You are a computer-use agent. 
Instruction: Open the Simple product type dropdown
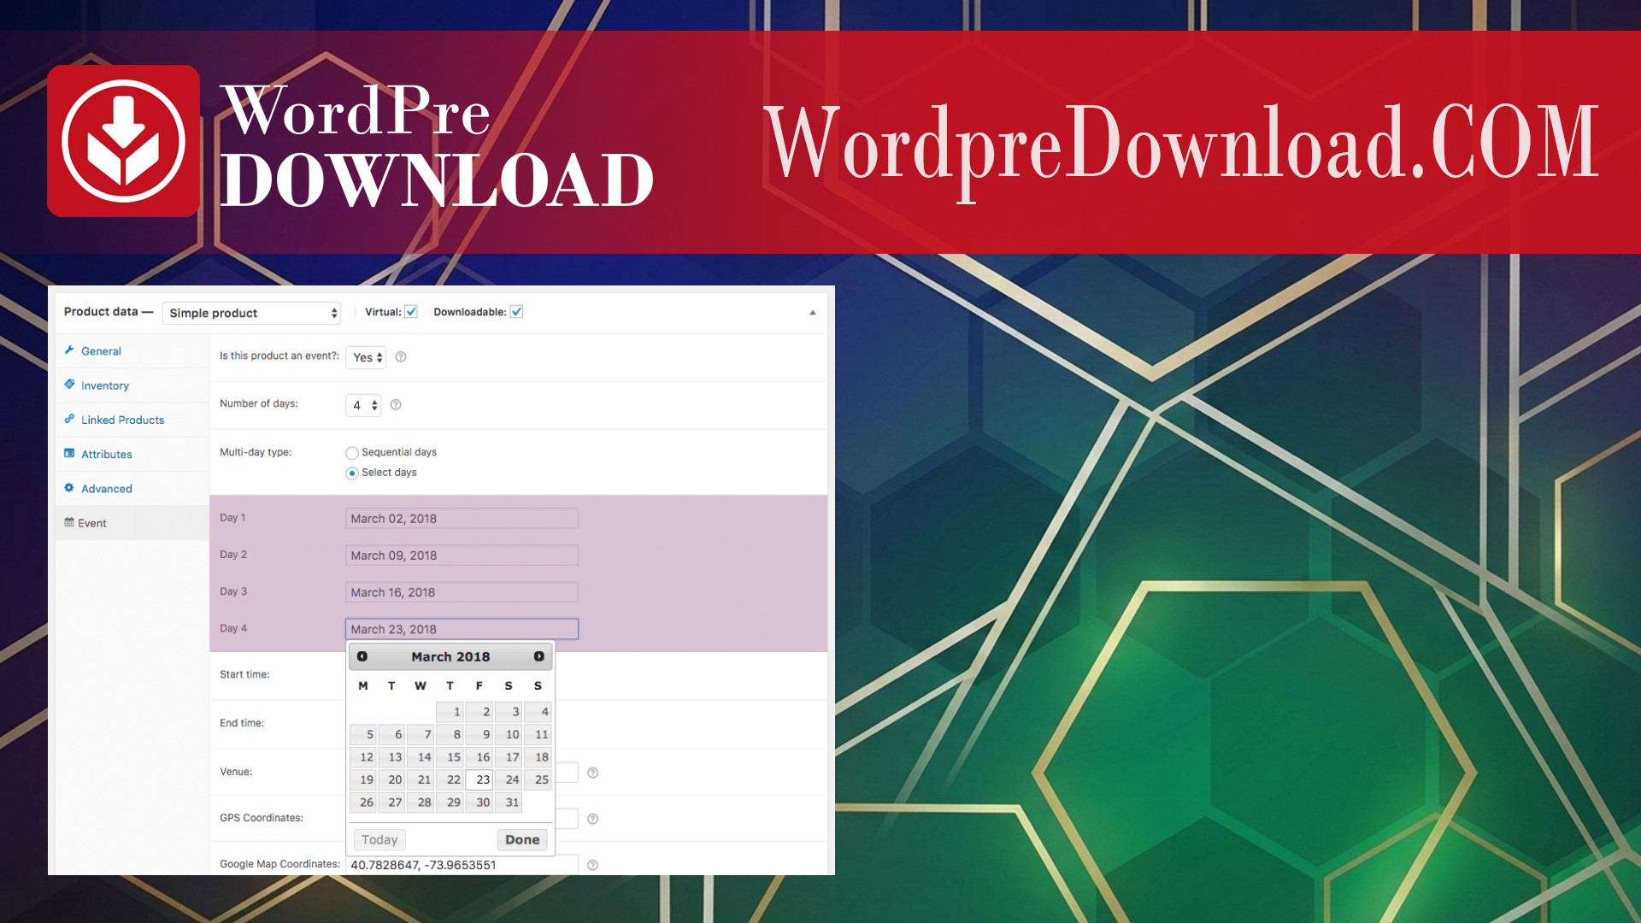(x=251, y=313)
